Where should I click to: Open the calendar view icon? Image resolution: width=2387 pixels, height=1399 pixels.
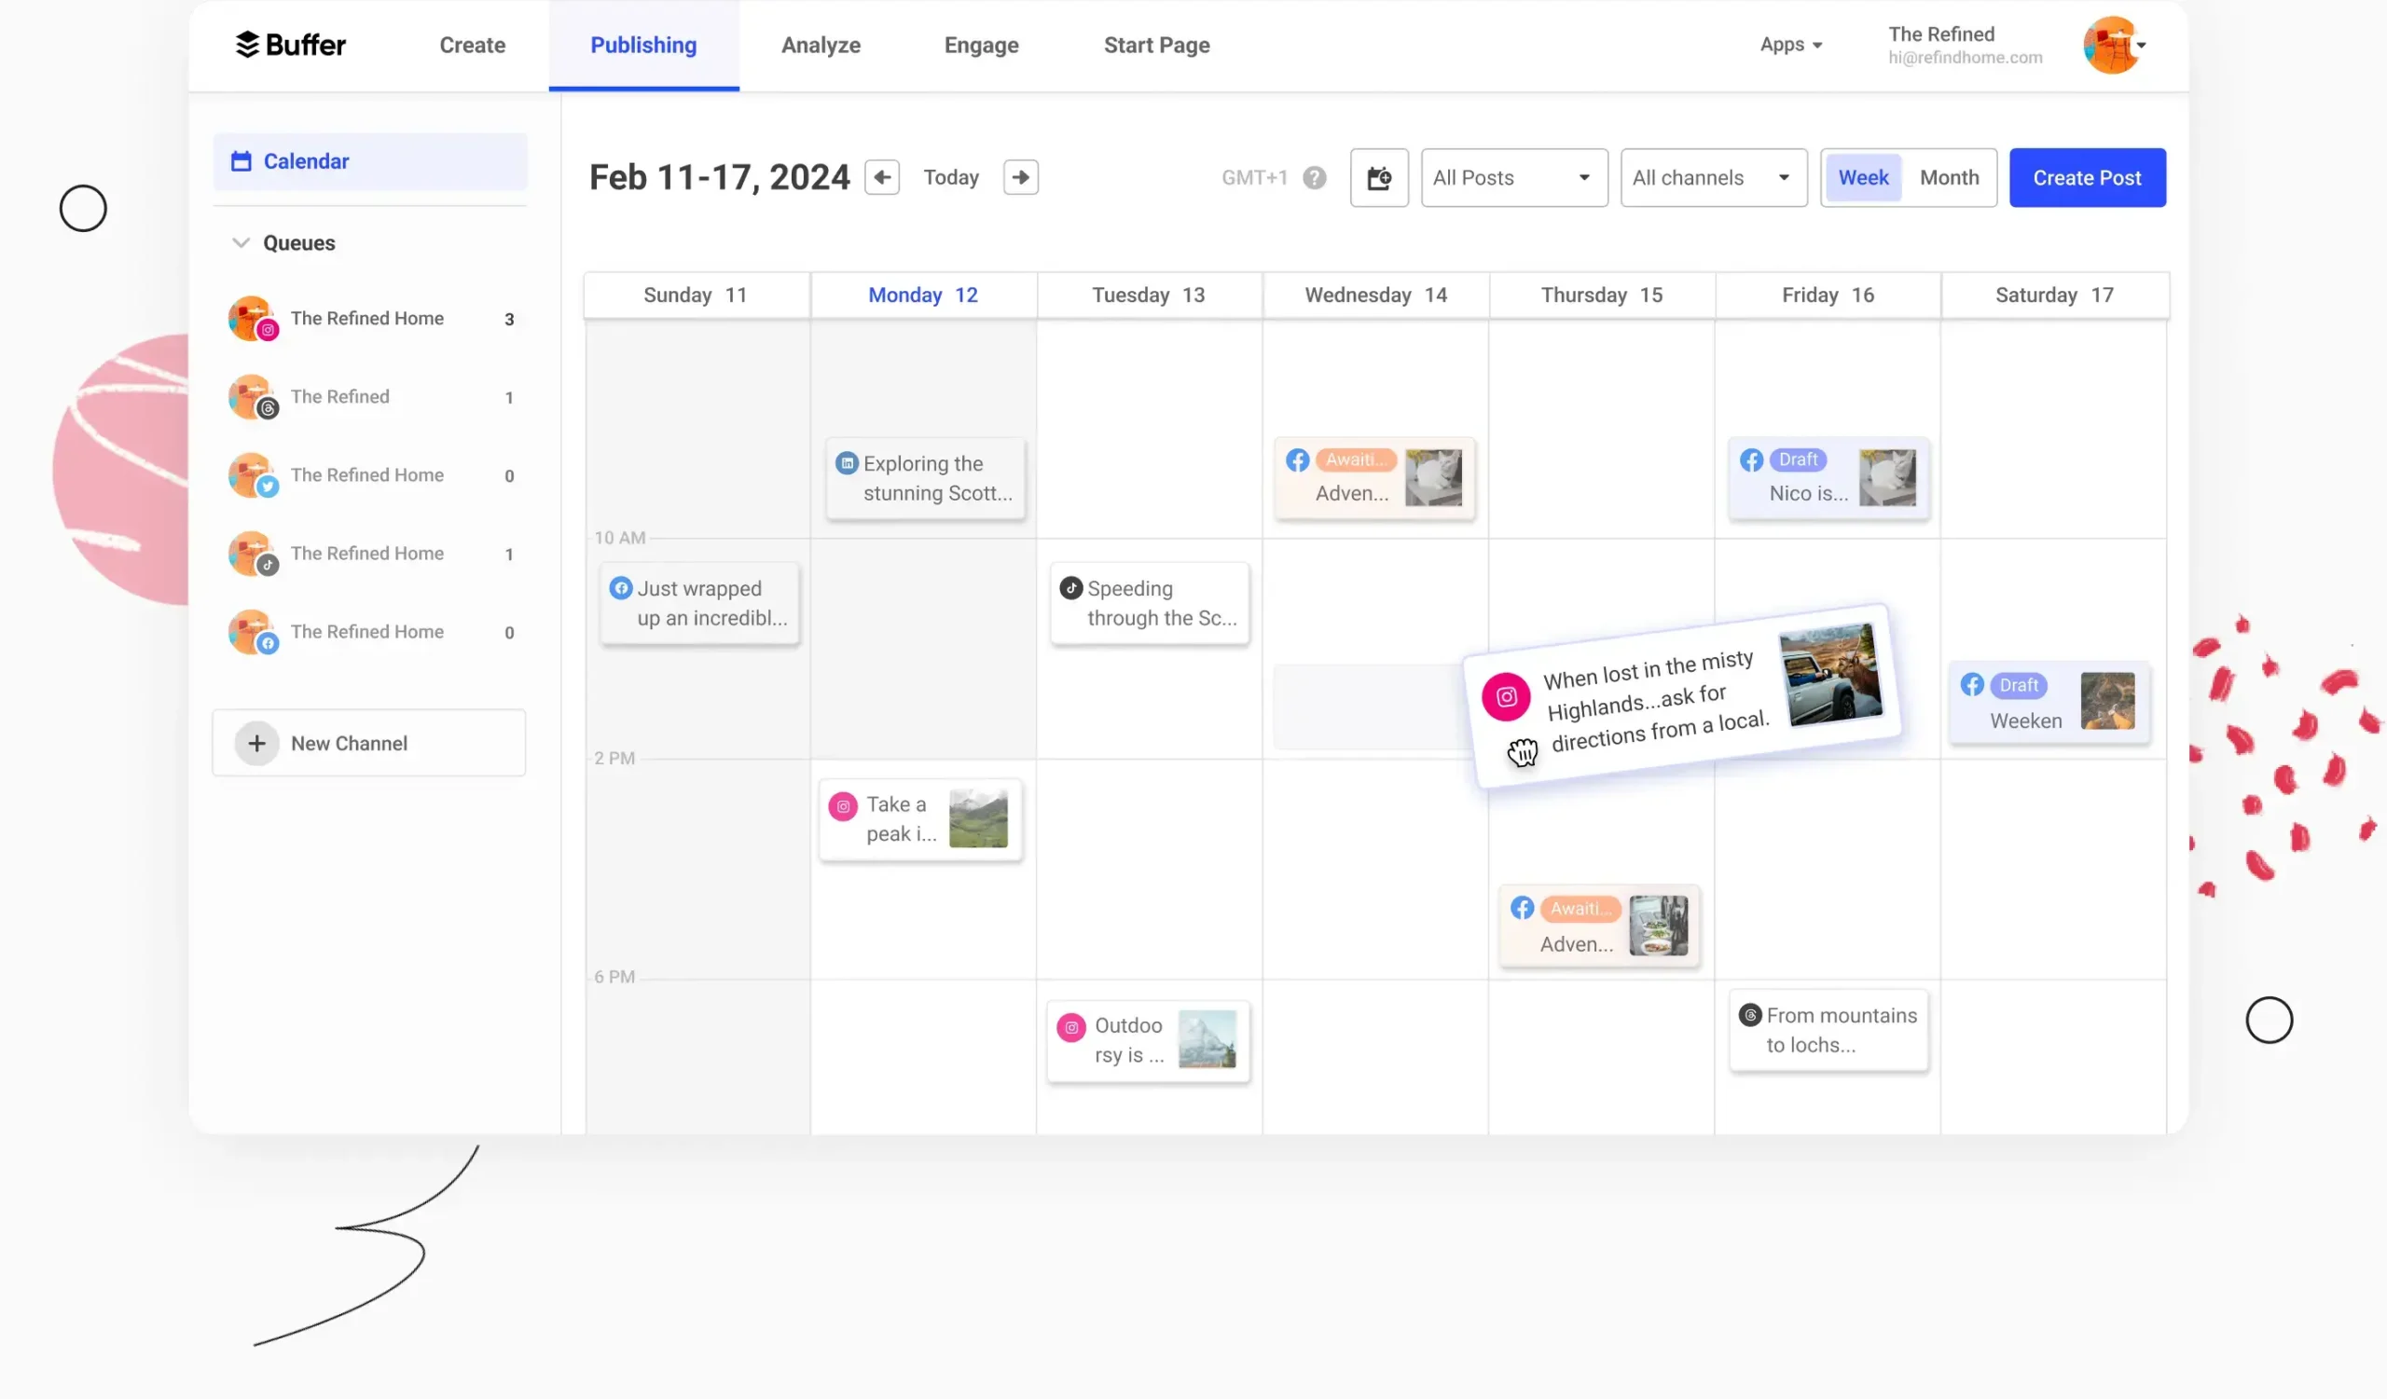[1379, 176]
